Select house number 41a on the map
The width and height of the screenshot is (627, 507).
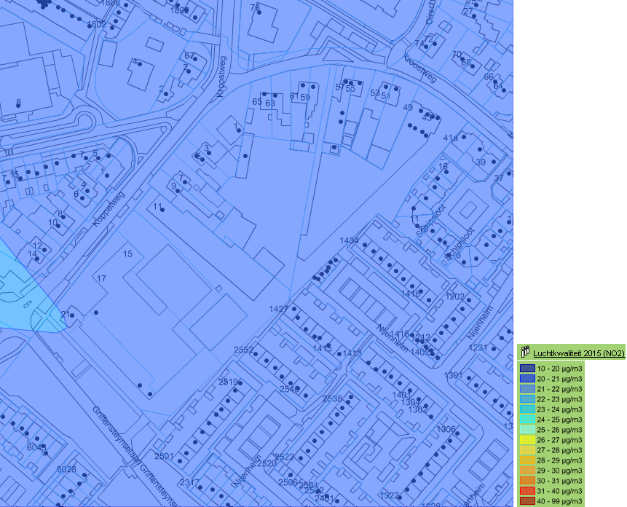[x=451, y=138]
